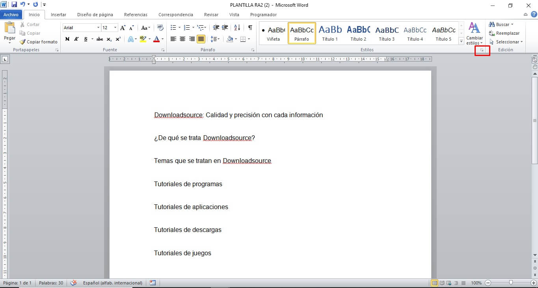Image resolution: width=538 pixels, height=288 pixels.
Task: Click the zoom slider handle
Action: (x=511, y=283)
